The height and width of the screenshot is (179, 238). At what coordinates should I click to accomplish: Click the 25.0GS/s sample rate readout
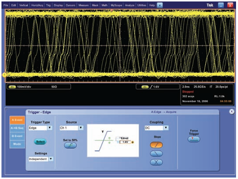coord(199,87)
